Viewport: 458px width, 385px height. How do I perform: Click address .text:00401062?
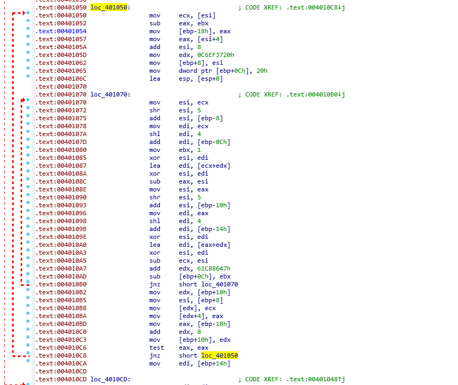(x=61, y=63)
